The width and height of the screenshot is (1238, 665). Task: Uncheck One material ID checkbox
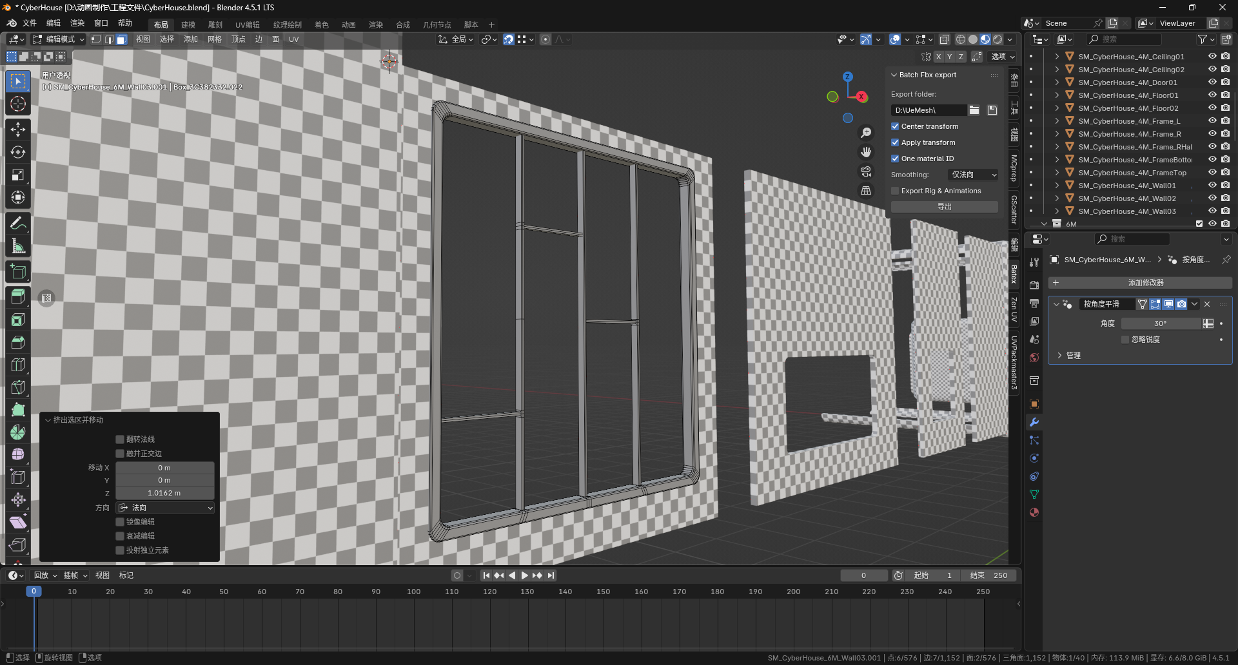(x=895, y=159)
